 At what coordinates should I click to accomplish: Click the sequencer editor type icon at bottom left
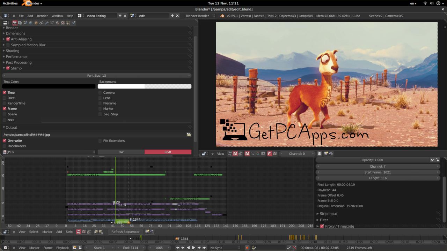coord(6,232)
